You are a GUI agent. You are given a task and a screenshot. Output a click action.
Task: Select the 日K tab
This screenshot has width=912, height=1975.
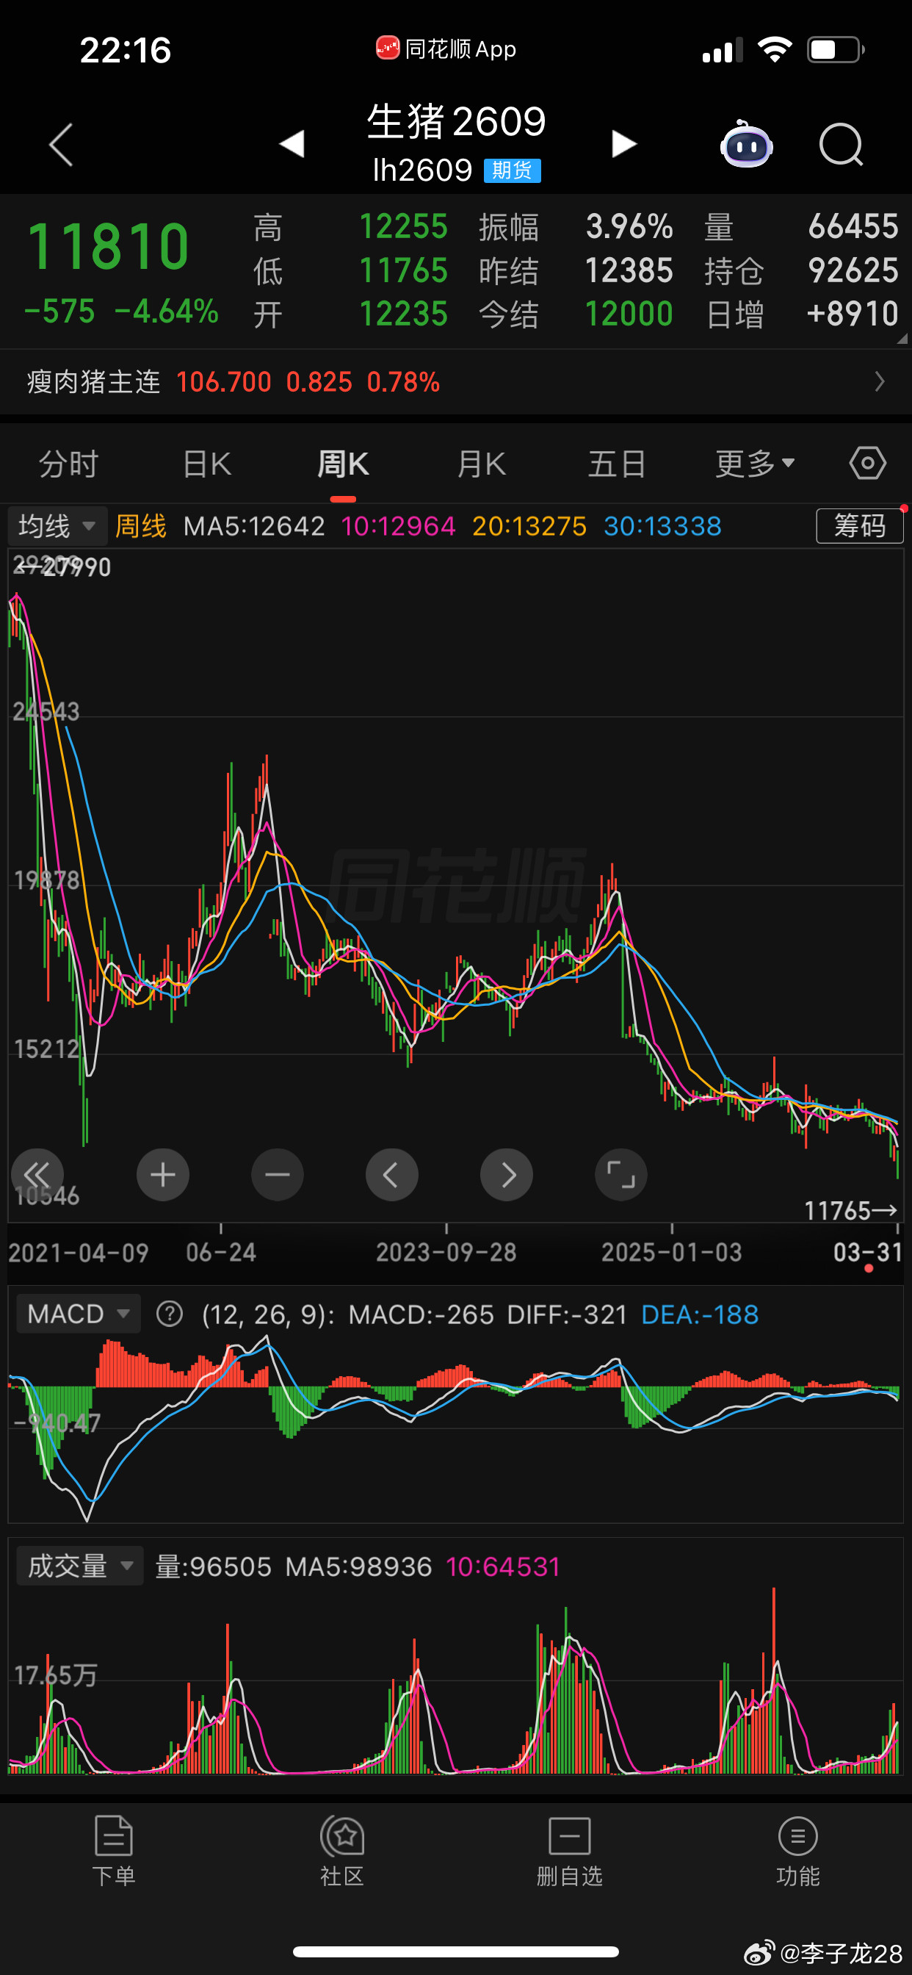pyautogui.click(x=207, y=464)
